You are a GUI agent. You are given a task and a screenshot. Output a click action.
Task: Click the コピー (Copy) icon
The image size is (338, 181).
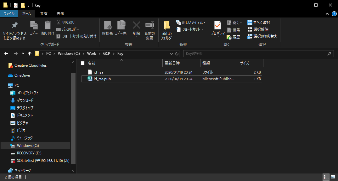click(34, 28)
